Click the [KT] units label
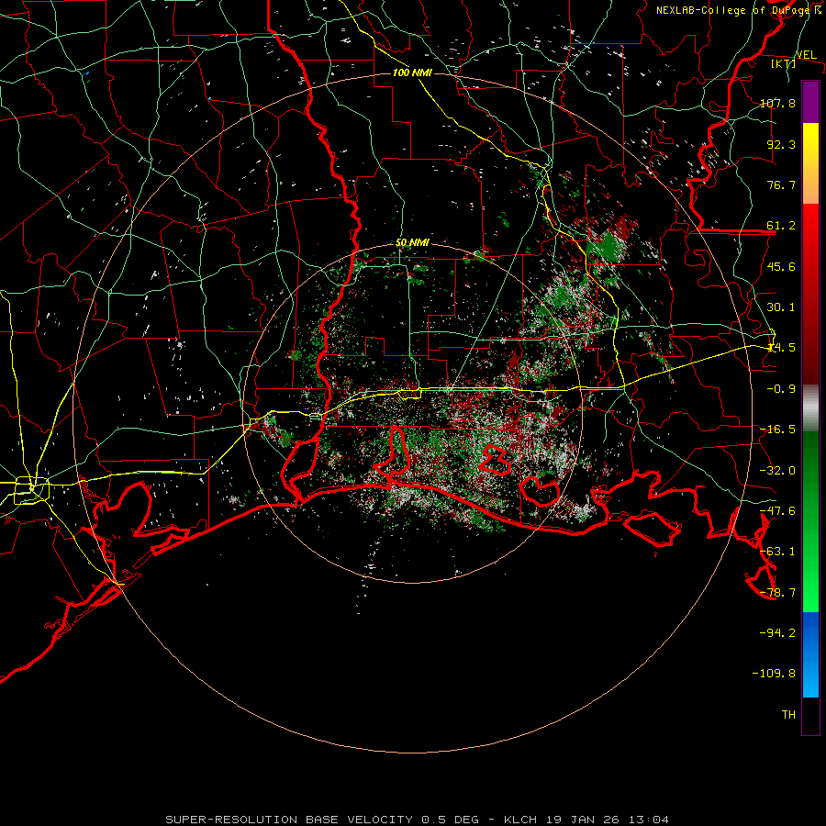Viewport: 826px width, 826px height. (x=784, y=63)
